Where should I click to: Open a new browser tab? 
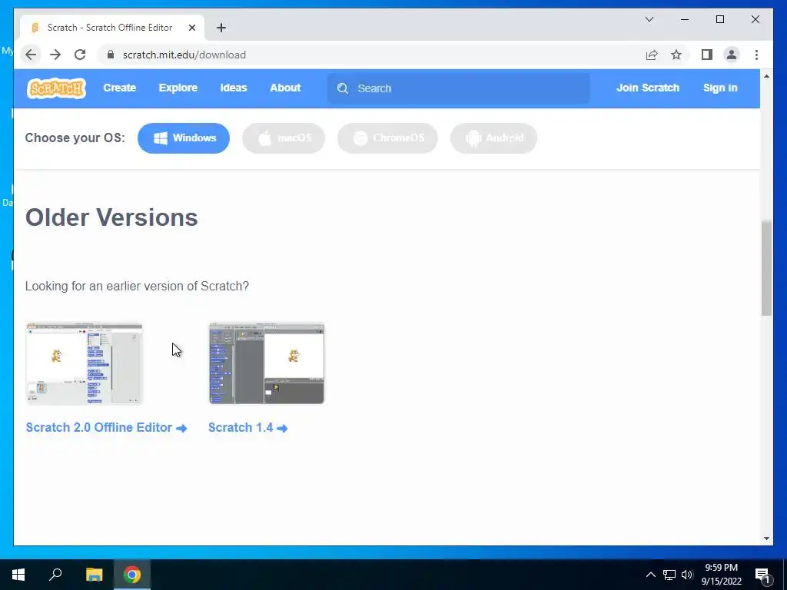221,28
